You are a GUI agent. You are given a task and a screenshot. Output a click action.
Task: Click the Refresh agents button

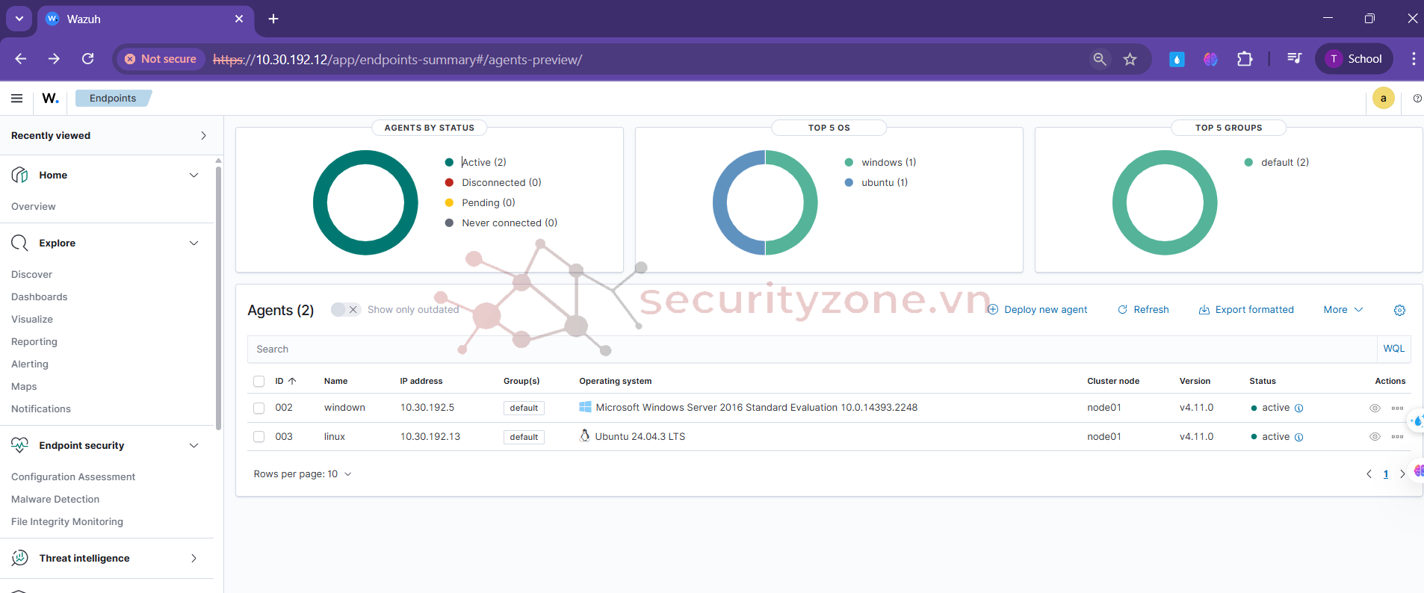pyautogui.click(x=1143, y=310)
